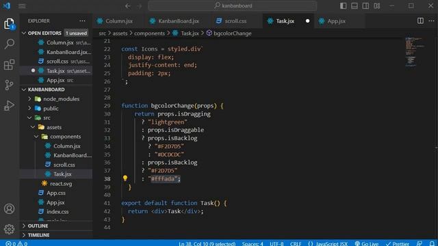
Task: Click the lightbulb code action on line 38
Action: pos(125,178)
